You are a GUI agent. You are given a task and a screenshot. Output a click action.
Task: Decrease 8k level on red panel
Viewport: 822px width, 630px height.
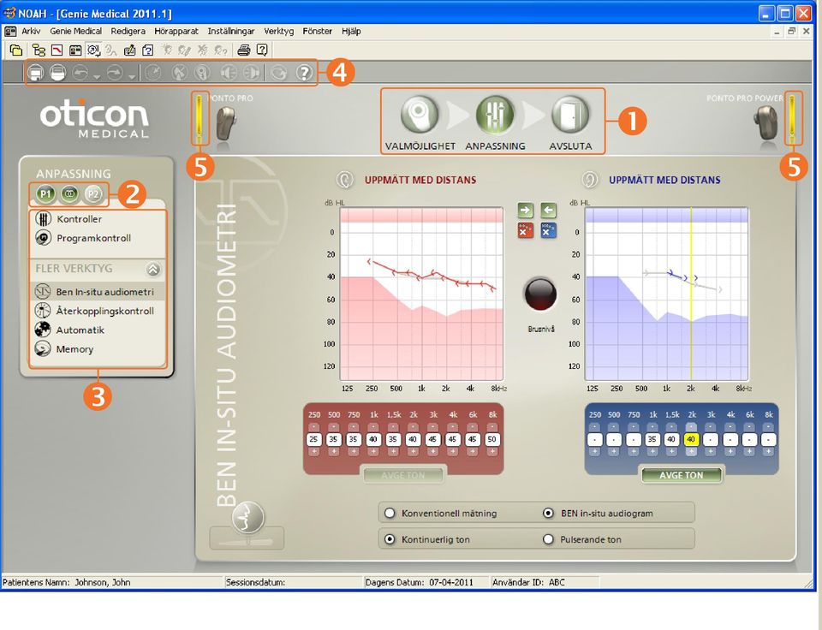tap(491, 426)
